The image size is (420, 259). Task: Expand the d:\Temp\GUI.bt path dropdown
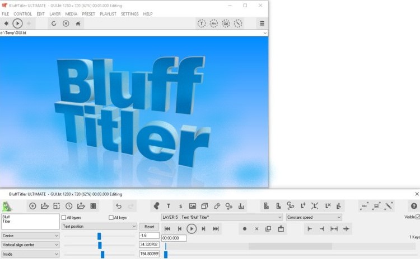coord(265,33)
